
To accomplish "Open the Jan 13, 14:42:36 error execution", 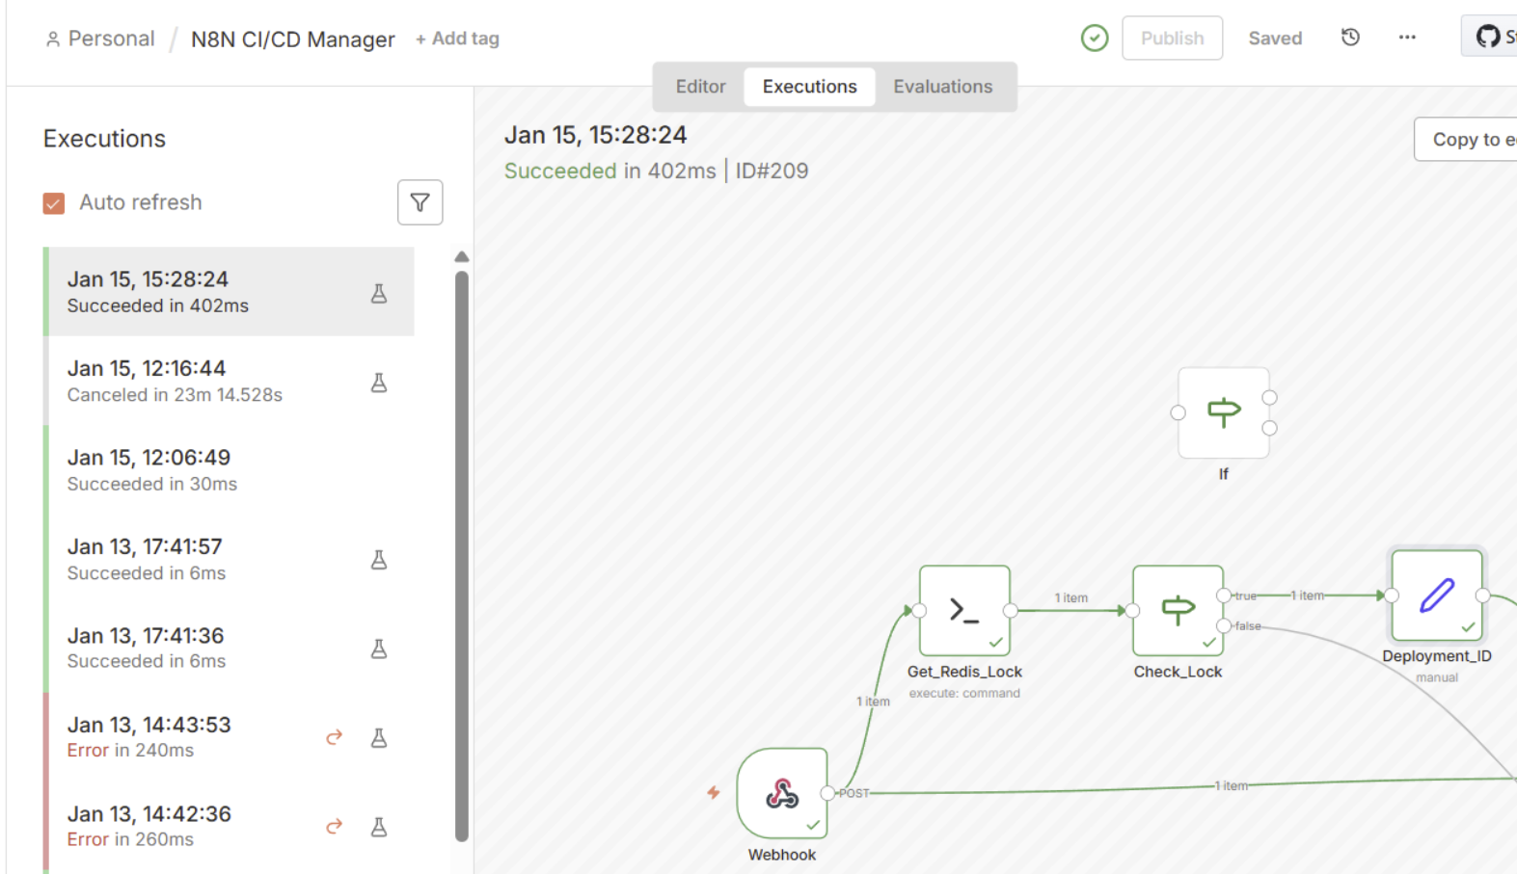I will pyautogui.click(x=230, y=826).
